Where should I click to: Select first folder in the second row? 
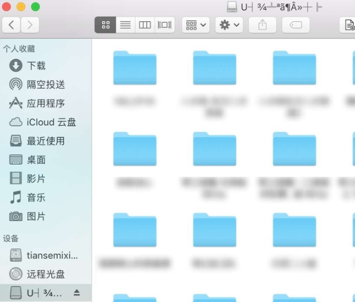(135, 149)
